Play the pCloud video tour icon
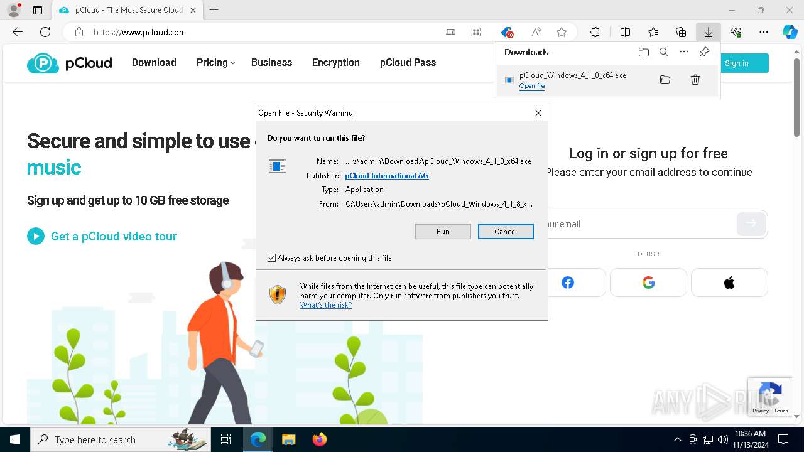 pos(36,236)
